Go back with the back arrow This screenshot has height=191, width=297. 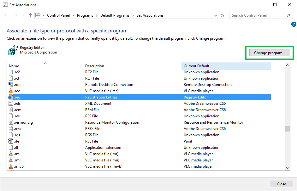(6, 15)
